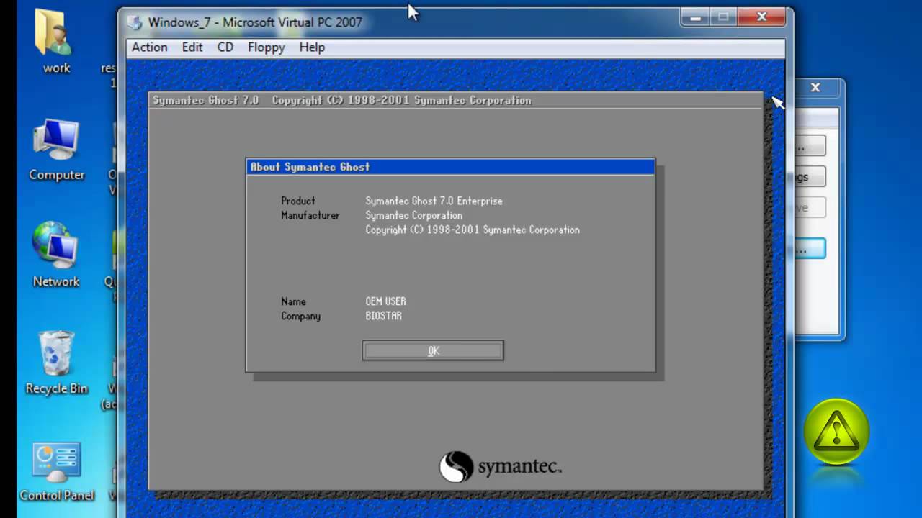Select the Recycle Bin icon
Screen dimensions: 922x518
(56, 362)
